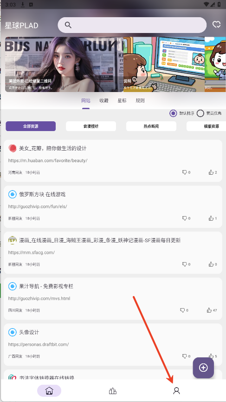Filter by 音漫视听 category

tap(91, 126)
